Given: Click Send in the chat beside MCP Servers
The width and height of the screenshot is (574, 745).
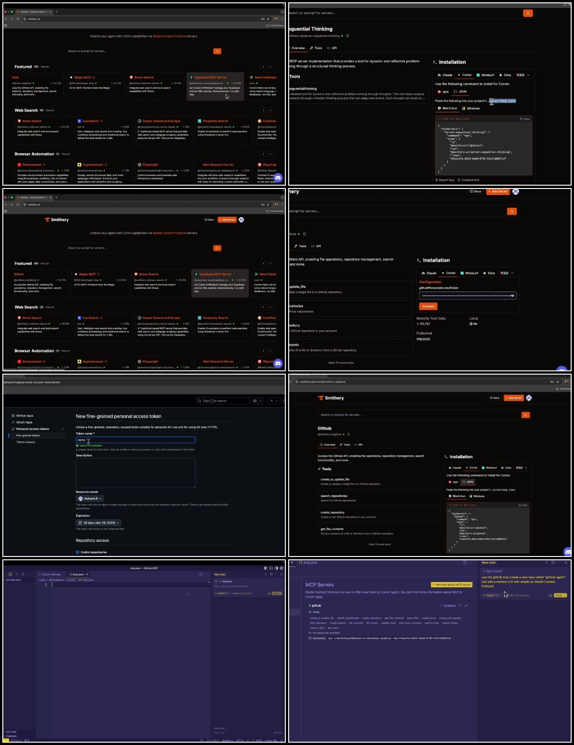Looking at the screenshot, I should 560,595.
